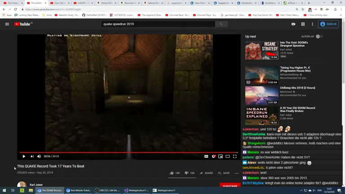
Task: Switch to the 'Seagate' browser tab
Action: point(223,3)
